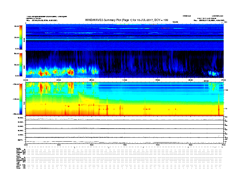Click the RAD1 vertical axis label
Screen dimensions: 241x186
tap(24, 67)
